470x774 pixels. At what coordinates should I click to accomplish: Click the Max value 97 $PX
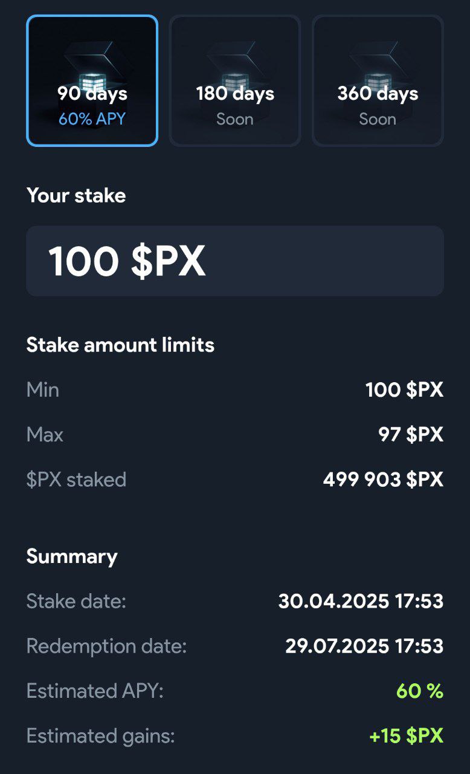point(411,435)
